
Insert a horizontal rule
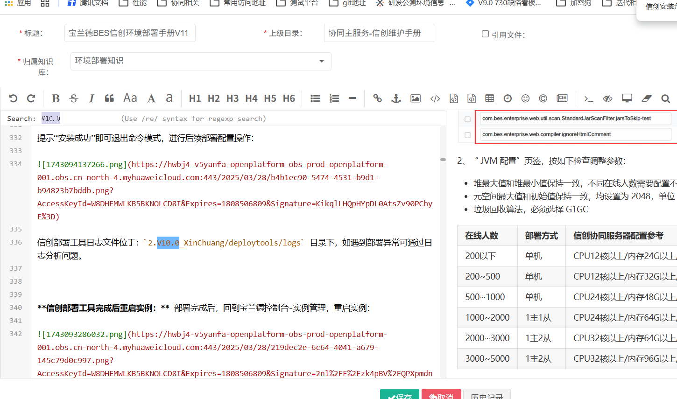click(x=353, y=98)
